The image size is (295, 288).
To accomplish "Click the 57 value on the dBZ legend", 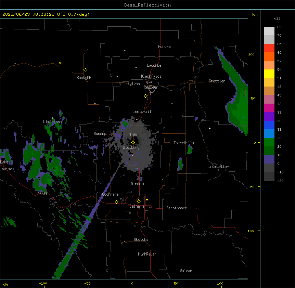I will 279,61.
